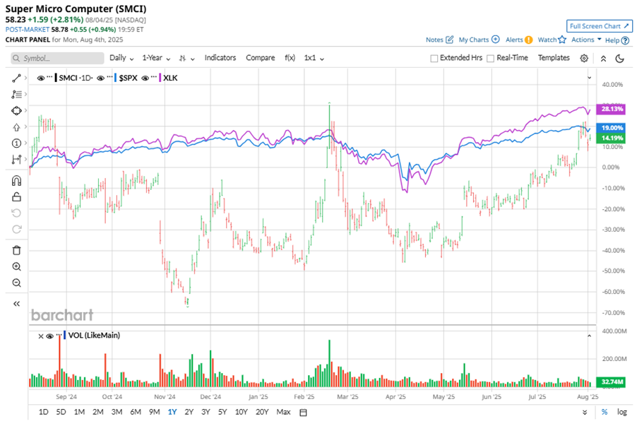The width and height of the screenshot is (637, 426).
Task: Open the Actions dropdown
Action: pyautogui.click(x=586, y=40)
